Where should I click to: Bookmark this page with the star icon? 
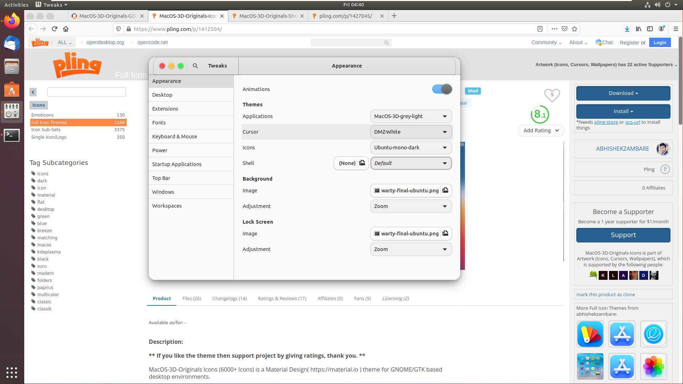coord(575,29)
